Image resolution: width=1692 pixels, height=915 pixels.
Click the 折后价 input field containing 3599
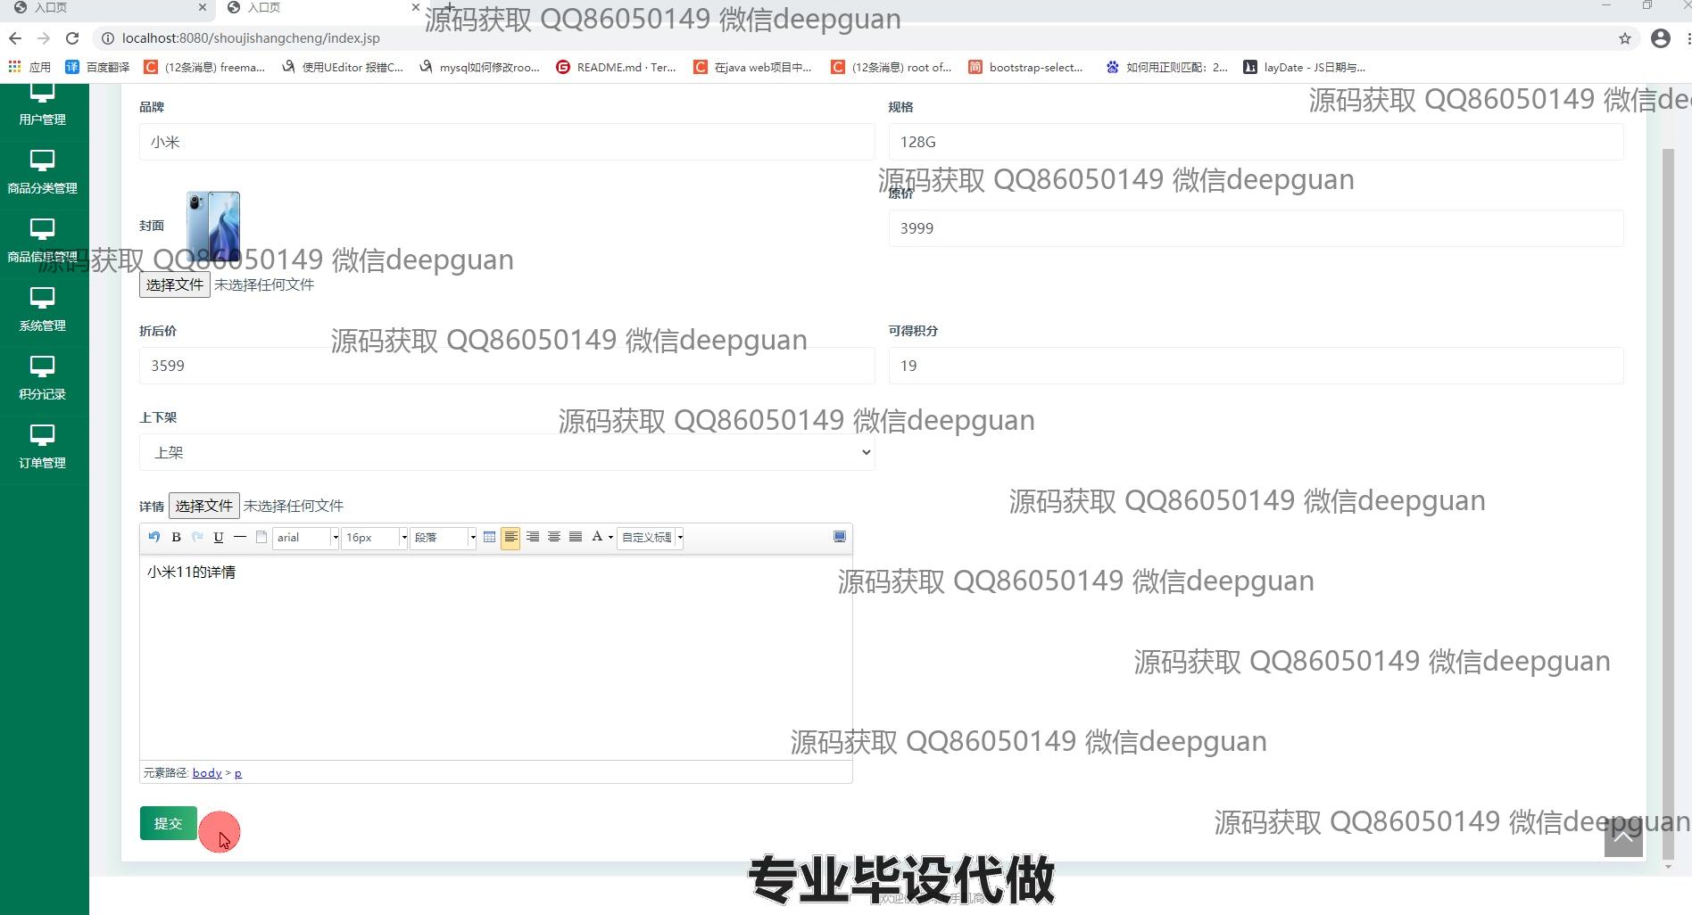(x=507, y=366)
